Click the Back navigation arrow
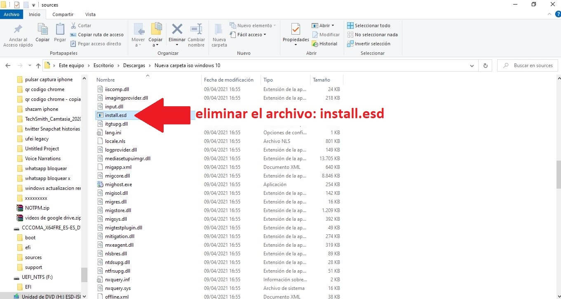The width and height of the screenshot is (561, 299). click(x=8, y=65)
